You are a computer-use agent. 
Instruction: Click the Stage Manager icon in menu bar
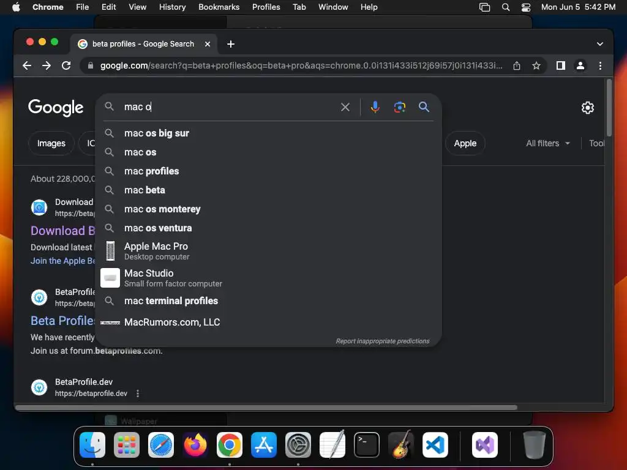pos(485,7)
